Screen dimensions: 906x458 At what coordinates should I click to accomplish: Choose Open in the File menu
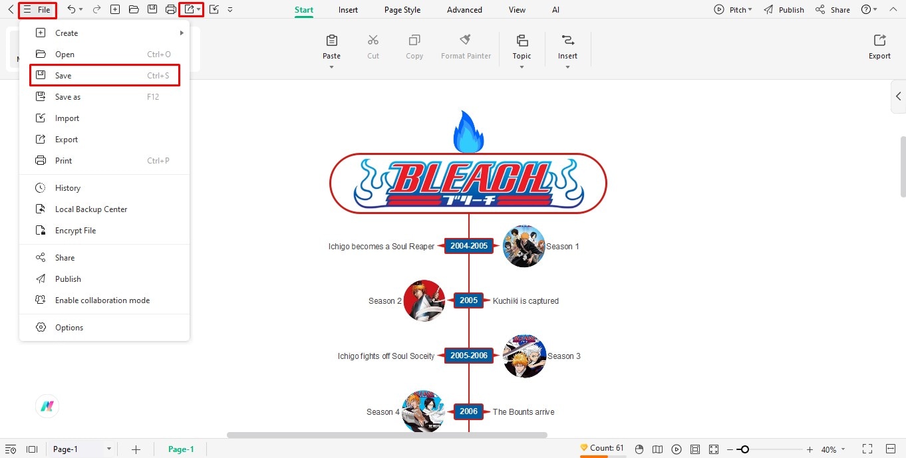(104, 54)
